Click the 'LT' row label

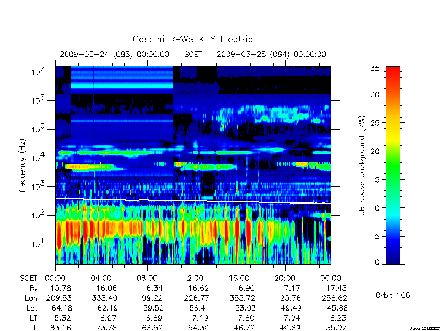coord(34,318)
